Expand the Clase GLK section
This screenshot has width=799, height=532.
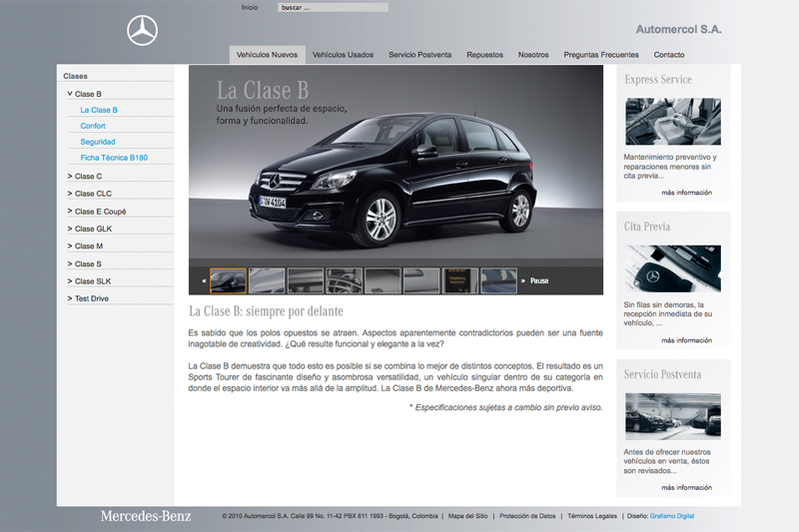click(x=89, y=229)
